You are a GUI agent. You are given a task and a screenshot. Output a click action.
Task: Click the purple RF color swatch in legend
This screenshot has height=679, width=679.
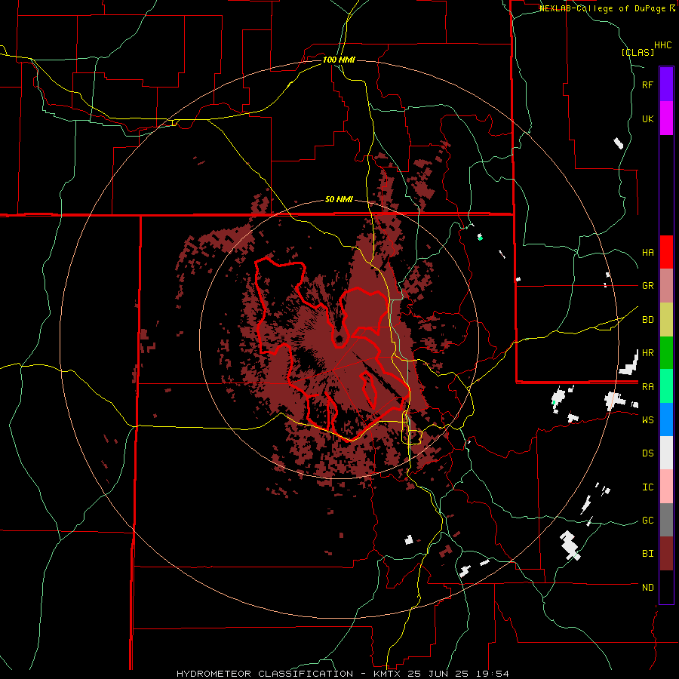pos(666,84)
